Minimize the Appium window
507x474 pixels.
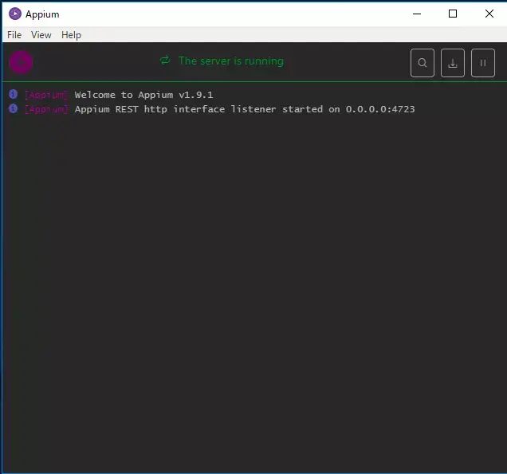(417, 14)
